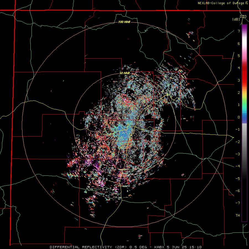Click the -6 value on color scale
This screenshot has width=249, height=249.
(238, 191)
